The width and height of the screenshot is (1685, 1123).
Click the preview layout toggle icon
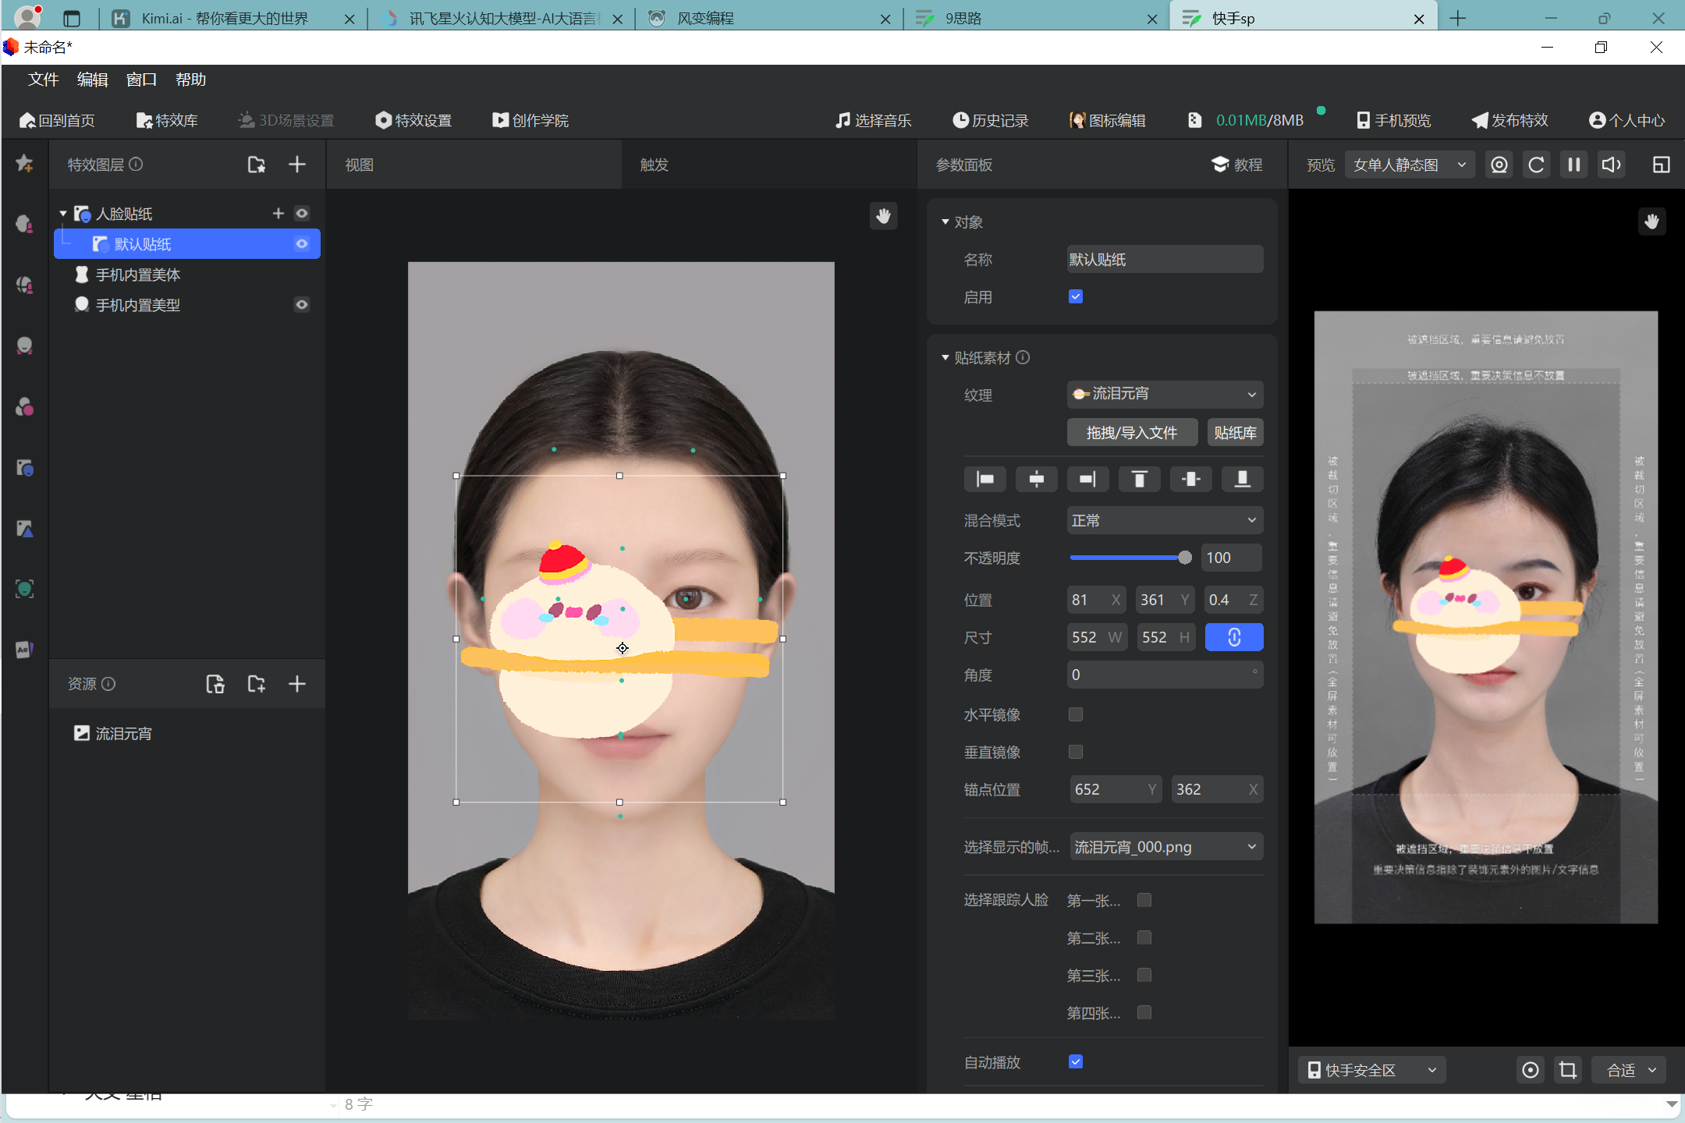click(x=1661, y=165)
